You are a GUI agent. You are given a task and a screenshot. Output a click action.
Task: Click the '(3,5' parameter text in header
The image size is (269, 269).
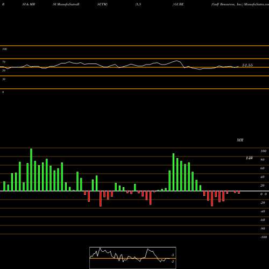pyautogui.click(x=138, y=4)
